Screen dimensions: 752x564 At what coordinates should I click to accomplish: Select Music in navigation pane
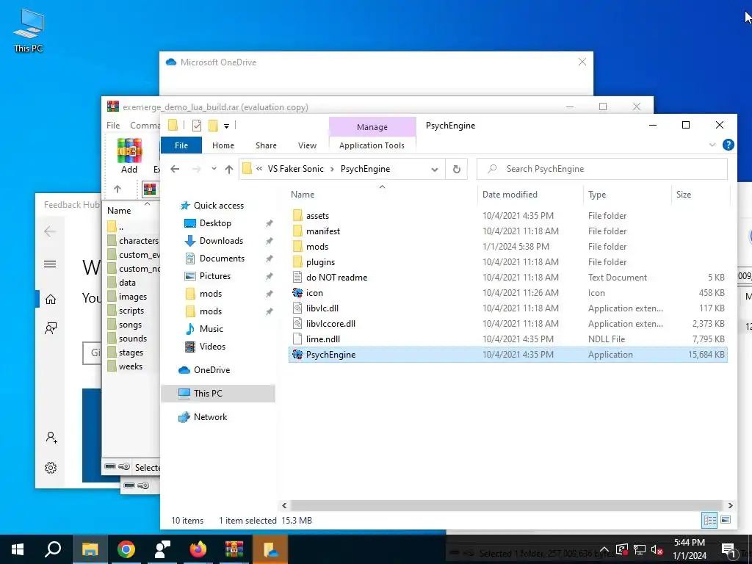pyautogui.click(x=211, y=329)
